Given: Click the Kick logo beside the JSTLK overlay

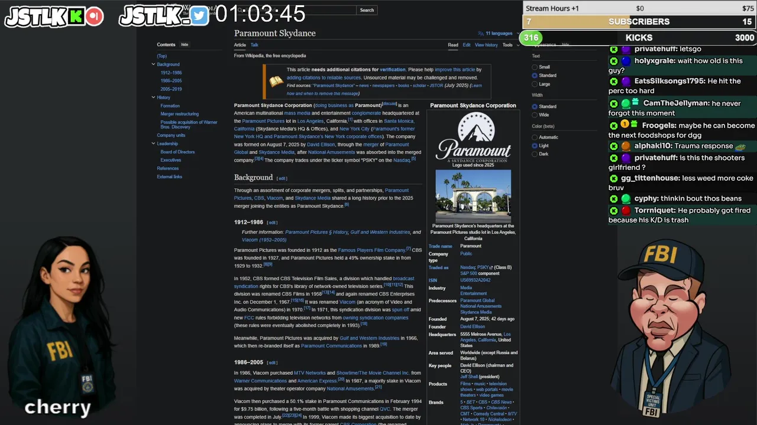Looking at the screenshot, I should [75, 17].
